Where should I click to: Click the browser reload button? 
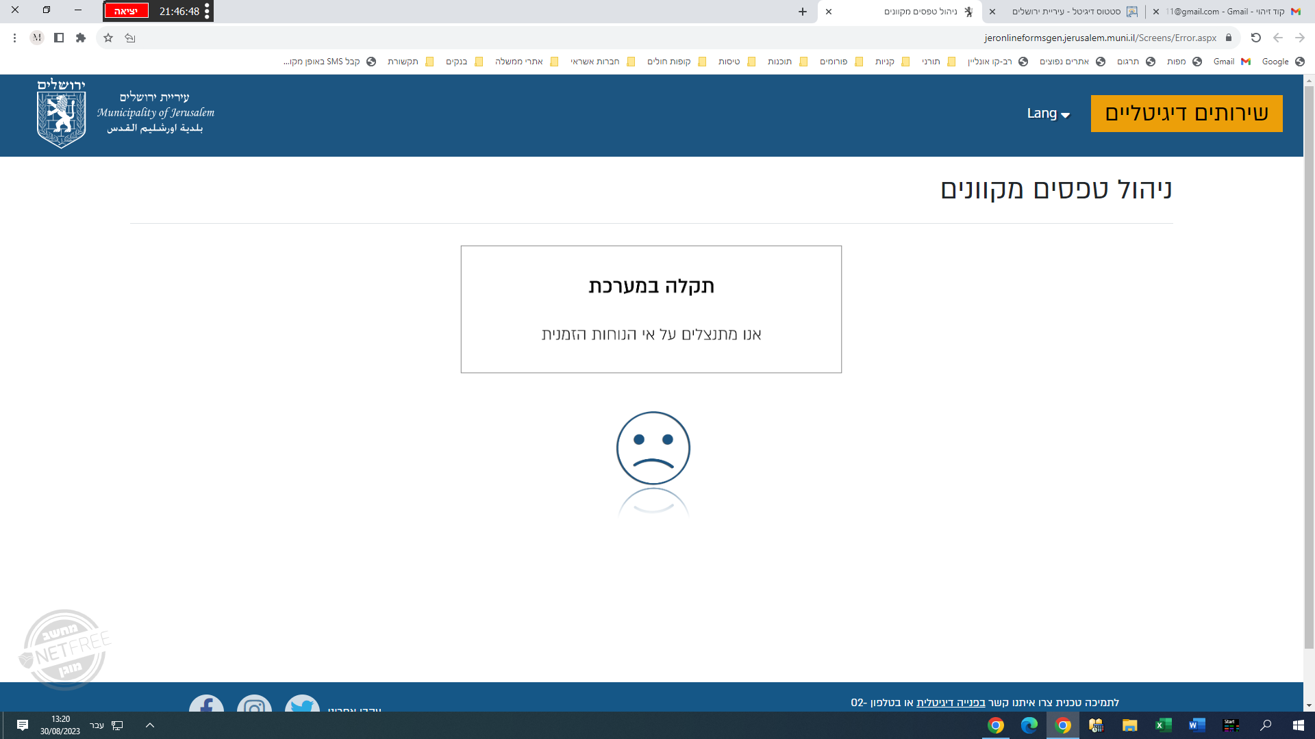(x=1255, y=38)
